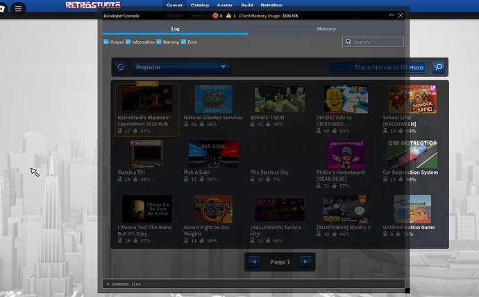Image resolution: width=479 pixels, height=297 pixels.
Task: Click the console search magnifier icon
Action: (348, 42)
